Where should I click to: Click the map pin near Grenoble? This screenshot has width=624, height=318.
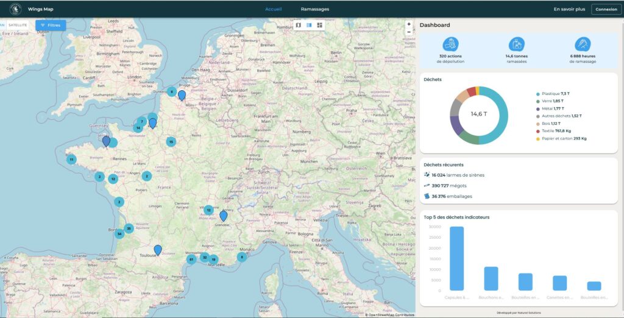tap(223, 215)
